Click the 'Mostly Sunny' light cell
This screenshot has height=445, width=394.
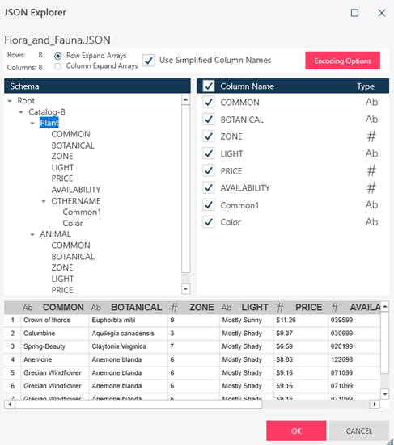click(x=247, y=320)
